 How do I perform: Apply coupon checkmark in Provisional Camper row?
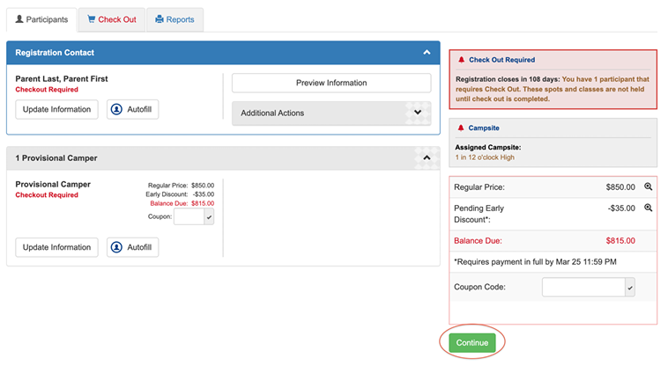click(209, 216)
